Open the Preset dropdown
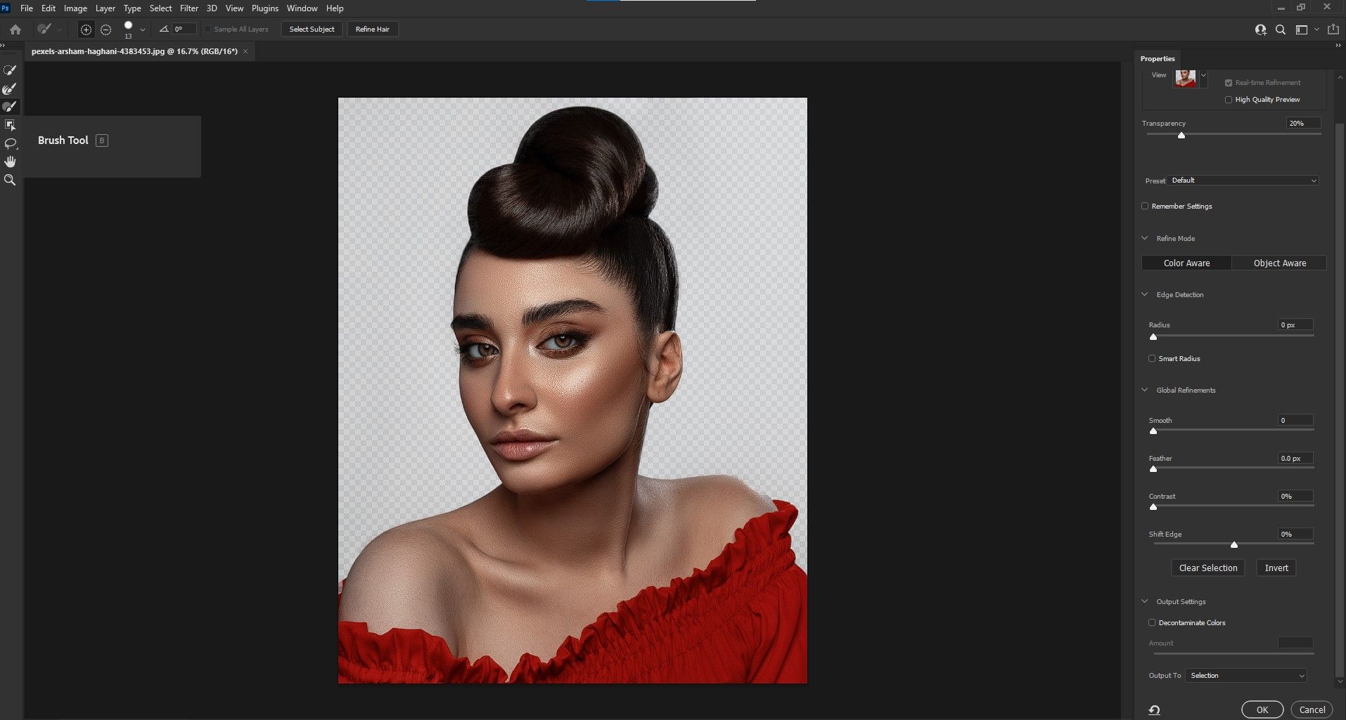1346x720 pixels. point(1243,181)
